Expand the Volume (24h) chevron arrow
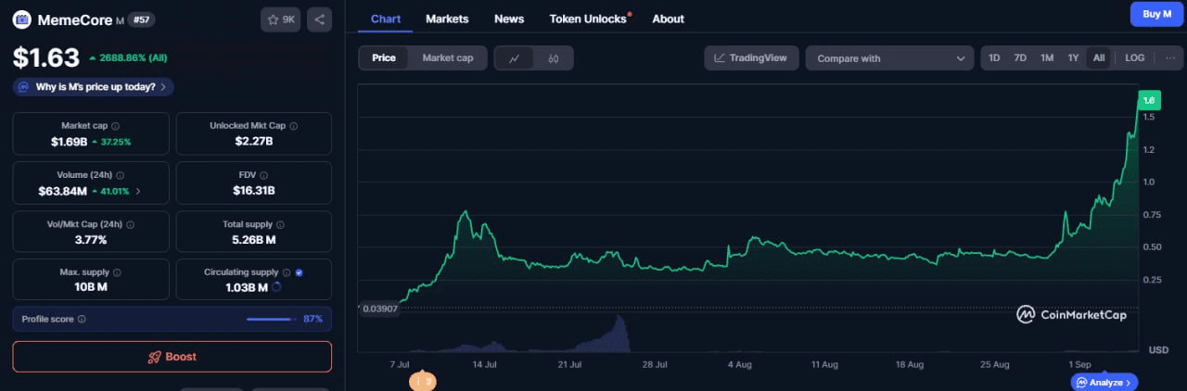 139,191
